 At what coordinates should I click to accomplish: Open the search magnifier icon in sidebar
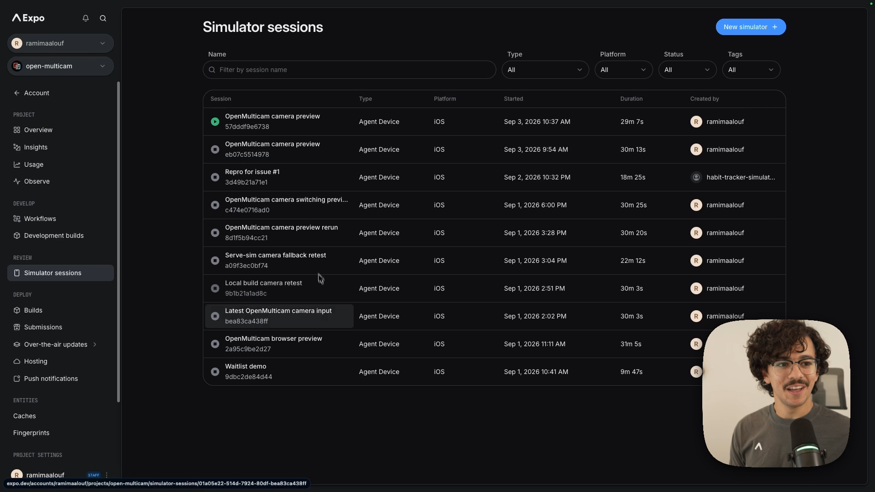pos(103,18)
